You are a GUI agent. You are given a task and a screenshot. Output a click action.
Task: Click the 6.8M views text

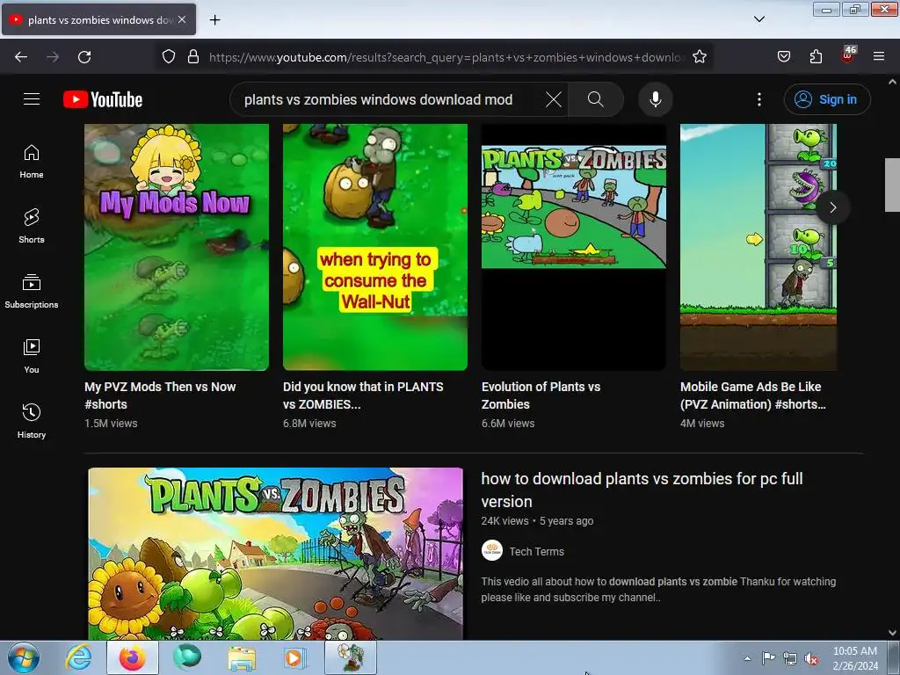click(309, 424)
